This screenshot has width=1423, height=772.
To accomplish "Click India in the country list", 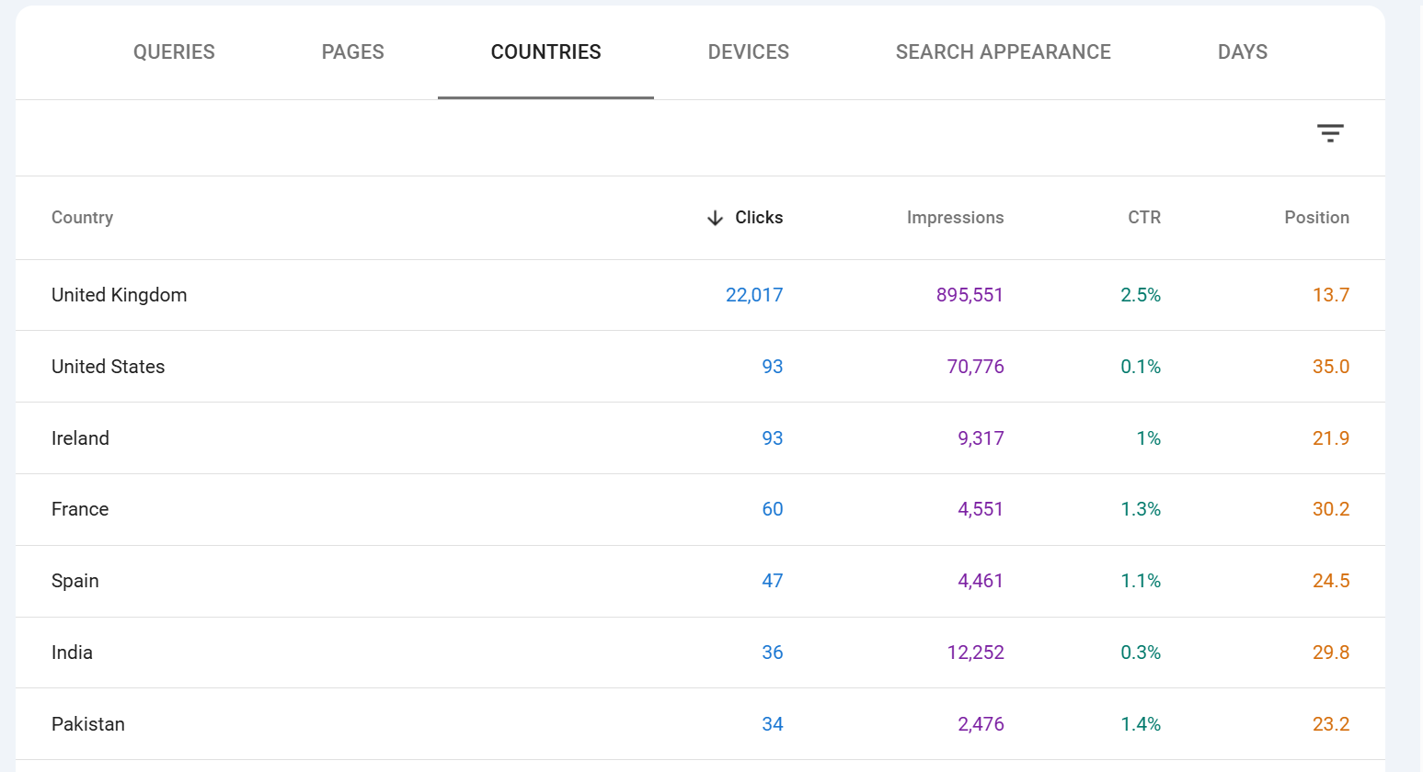I will click(x=72, y=653).
